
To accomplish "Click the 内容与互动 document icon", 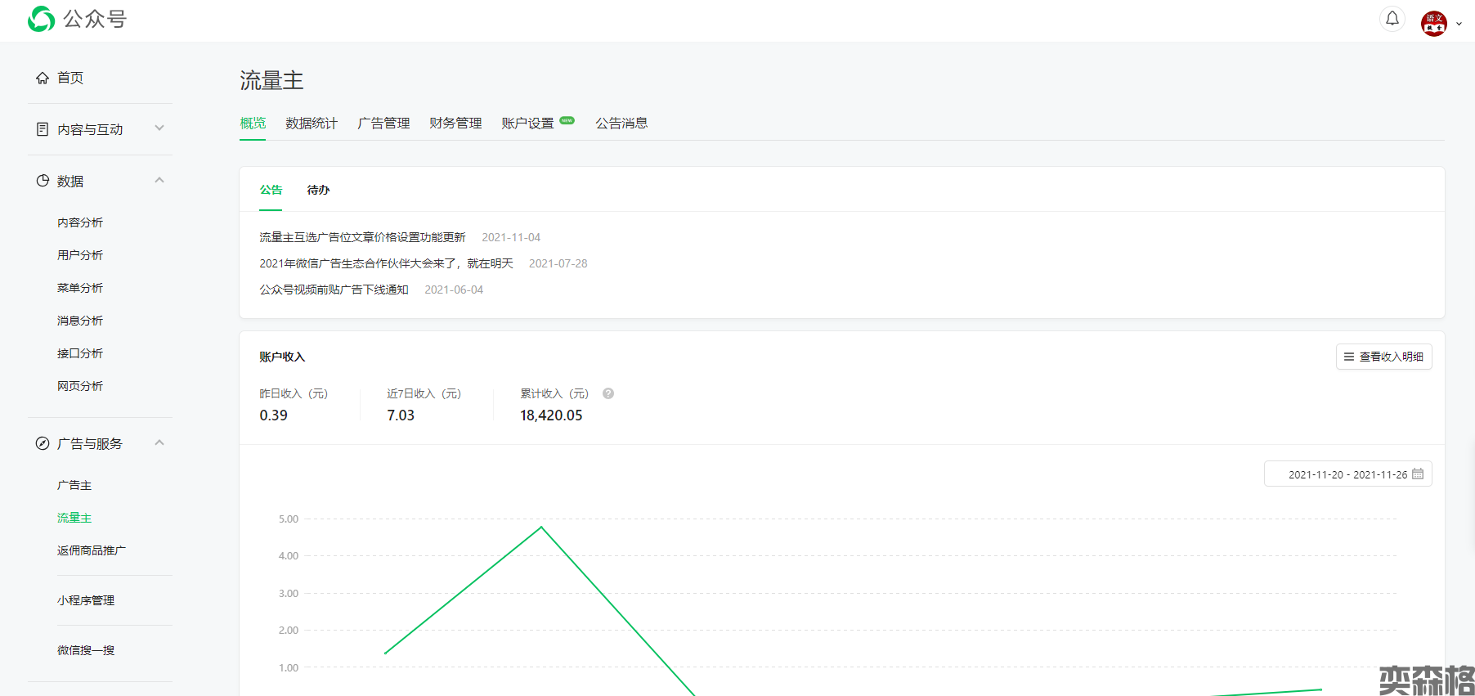I will click(43, 129).
